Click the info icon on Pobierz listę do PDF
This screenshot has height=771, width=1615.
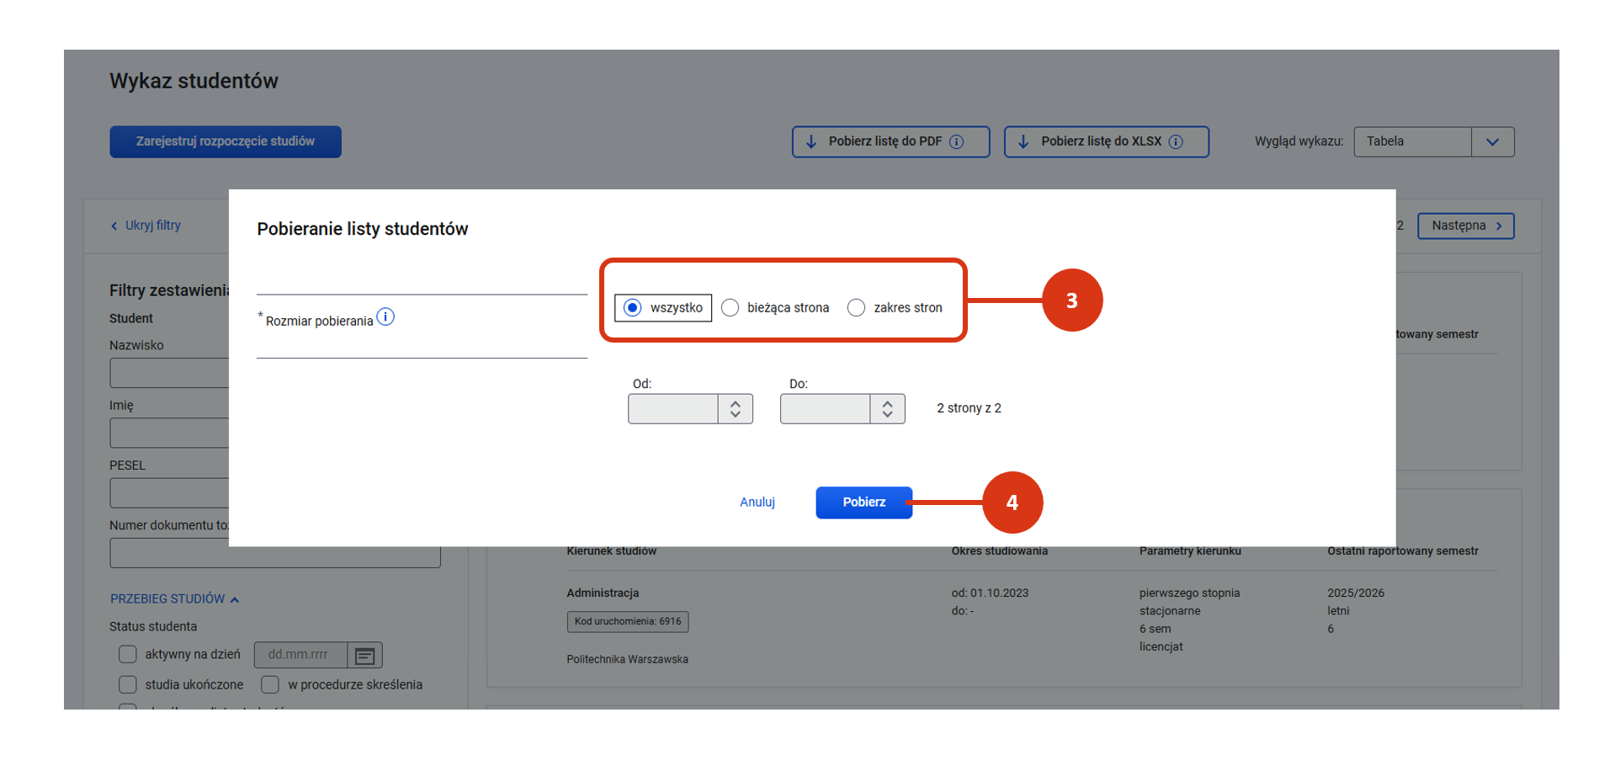pyautogui.click(x=957, y=141)
